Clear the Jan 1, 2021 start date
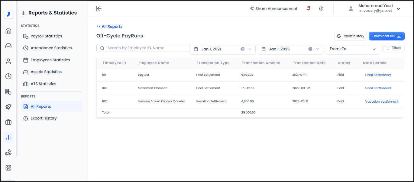Viewport: 414px width, 182px height. coord(242,49)
